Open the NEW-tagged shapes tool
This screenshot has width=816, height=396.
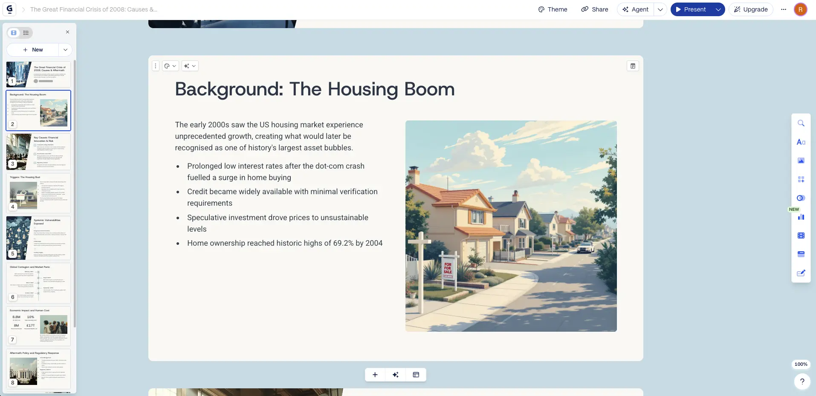(x=801, y=198)
